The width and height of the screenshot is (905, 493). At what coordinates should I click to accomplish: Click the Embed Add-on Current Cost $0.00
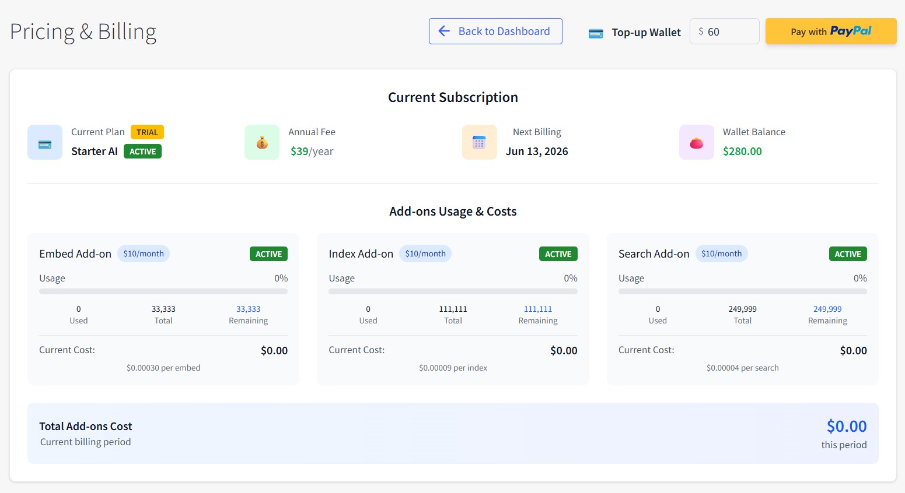pyautogui.click(x=274, y=351)
